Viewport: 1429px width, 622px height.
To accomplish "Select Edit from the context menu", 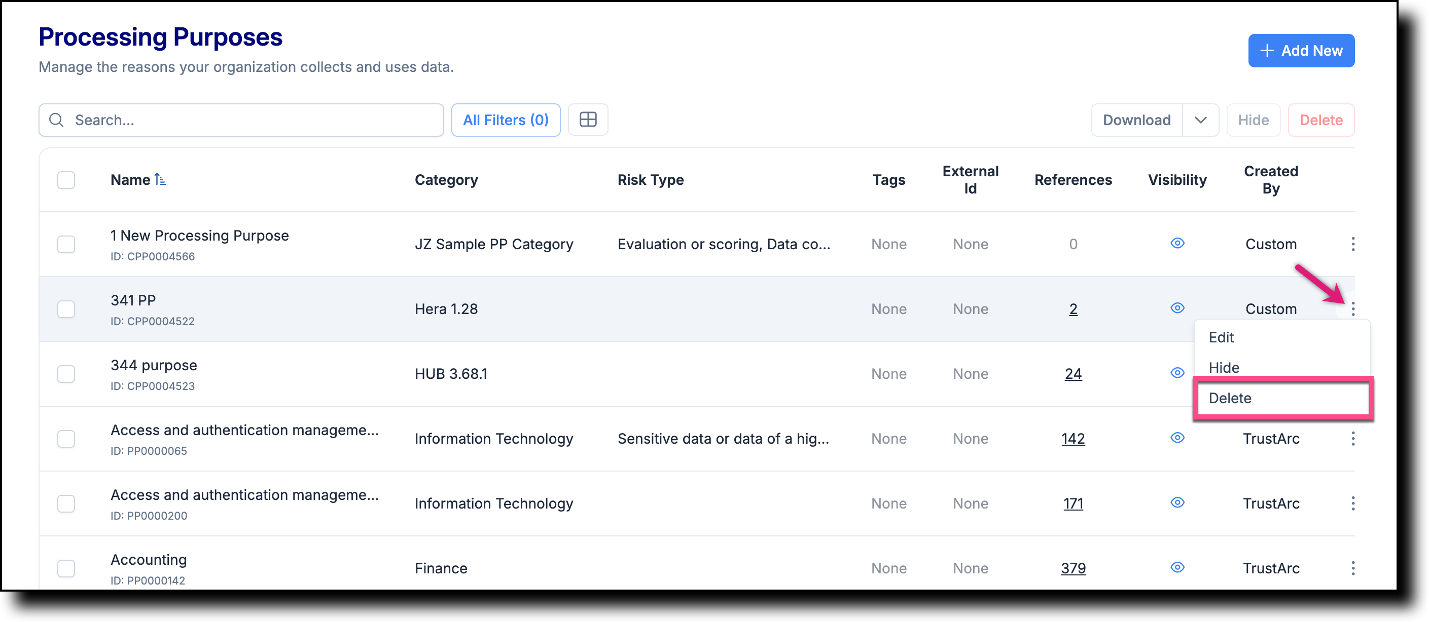I will pos(1221,337).
